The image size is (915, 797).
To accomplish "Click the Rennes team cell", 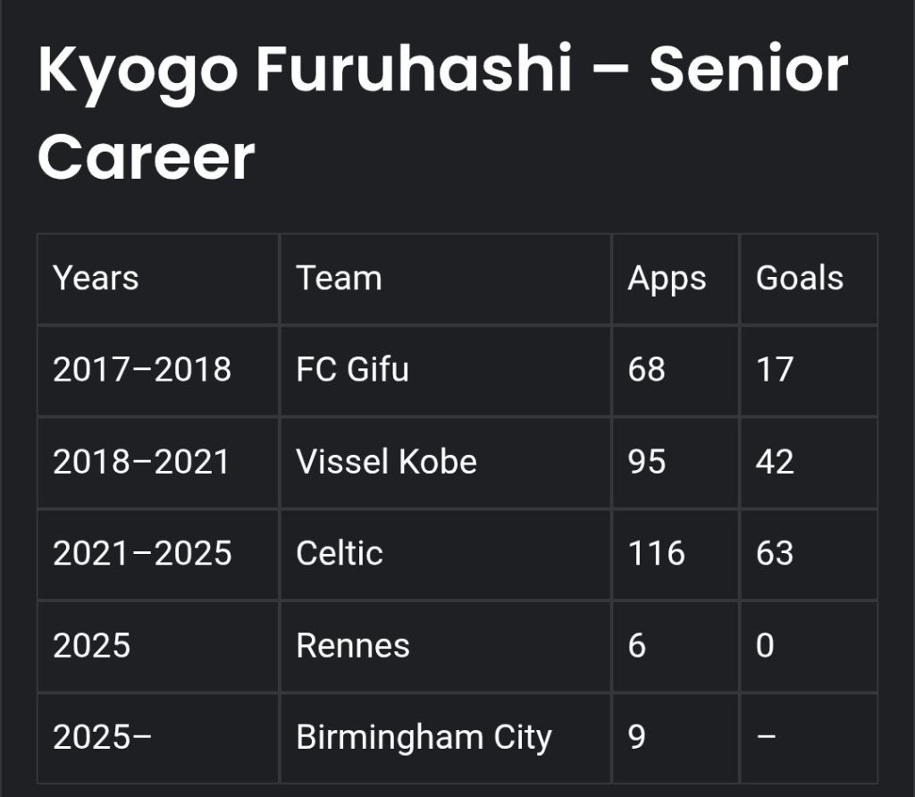I will [x=446, y=647].
